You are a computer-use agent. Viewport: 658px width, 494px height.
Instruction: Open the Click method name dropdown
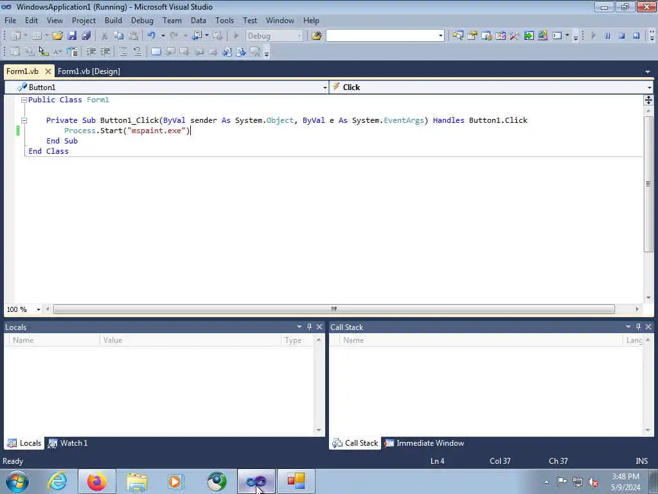tap(649, 87)
